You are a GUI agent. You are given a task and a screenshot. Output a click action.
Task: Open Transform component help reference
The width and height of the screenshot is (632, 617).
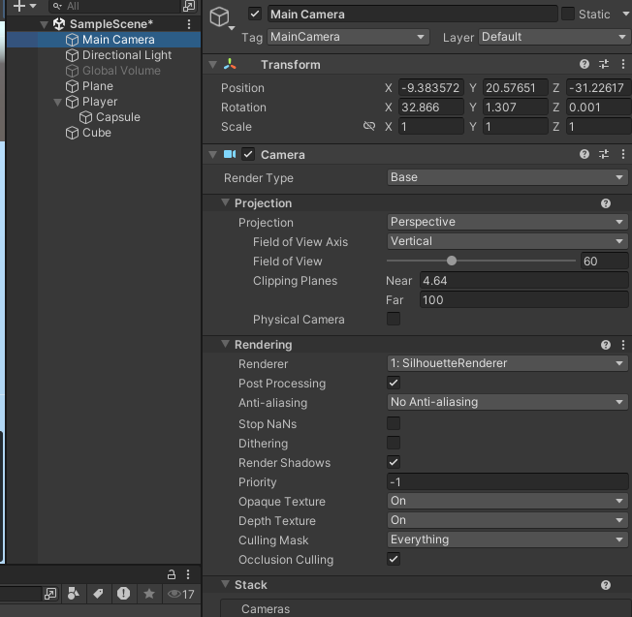tap(585, 64)
